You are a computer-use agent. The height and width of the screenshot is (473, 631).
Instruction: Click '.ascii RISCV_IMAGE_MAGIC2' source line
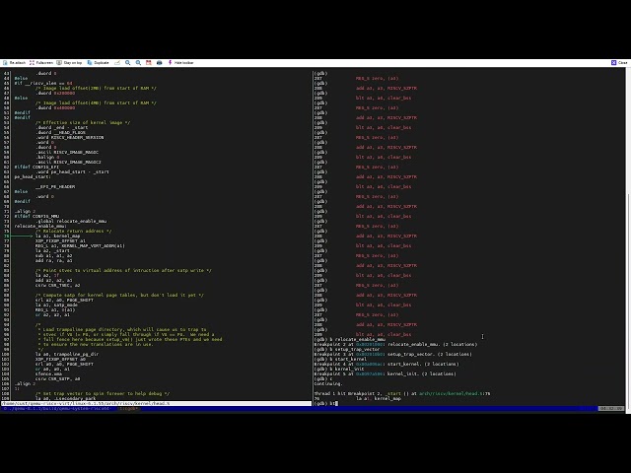coord(68,162)
